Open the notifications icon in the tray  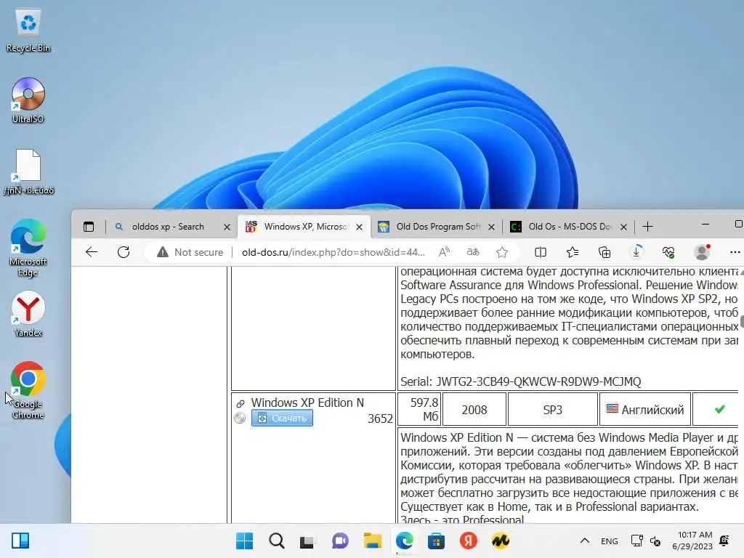724,541
